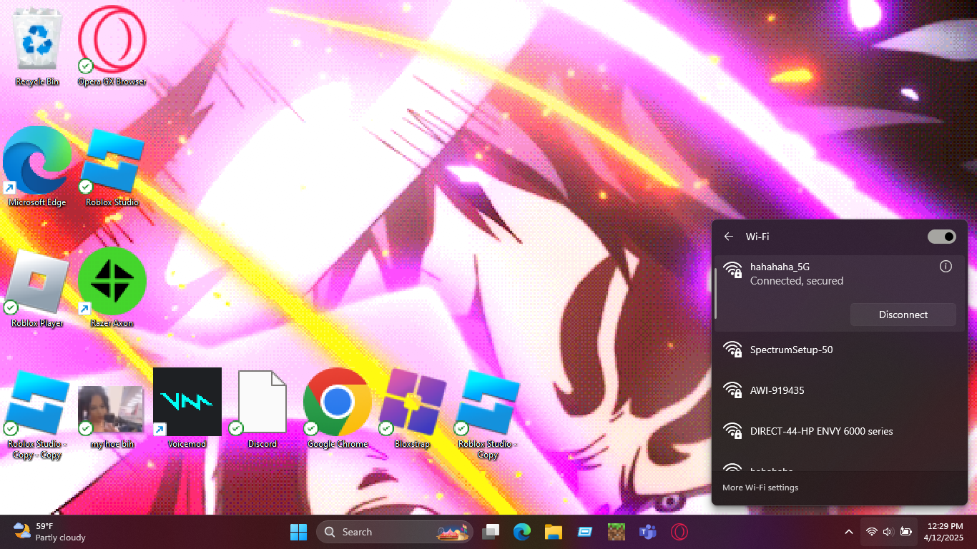Open the Windows Start menu
The height and width of the screenshot is (549, 977).
click(298, 532)
